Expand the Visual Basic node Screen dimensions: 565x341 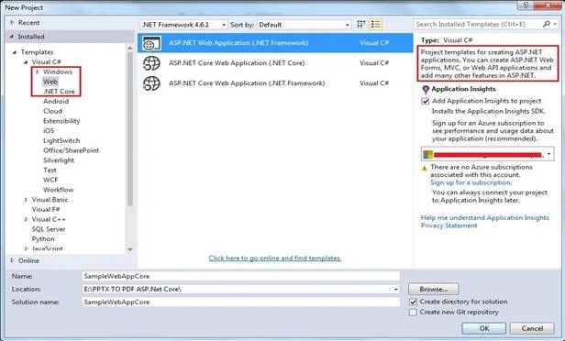click(x=26, y=200)
